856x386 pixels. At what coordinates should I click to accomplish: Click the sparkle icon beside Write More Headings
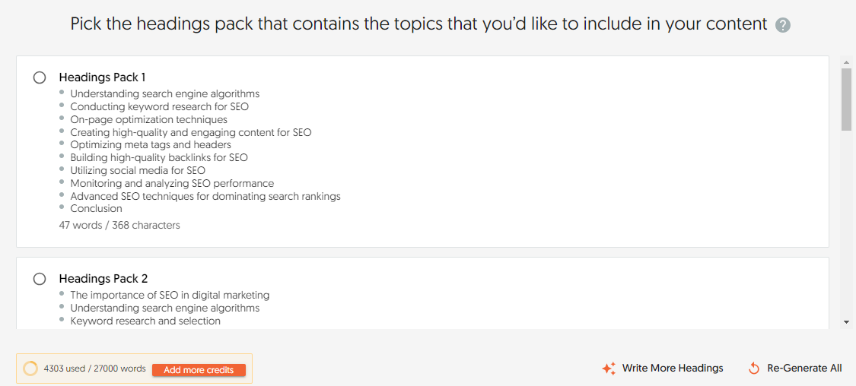(x=609, y=369)
